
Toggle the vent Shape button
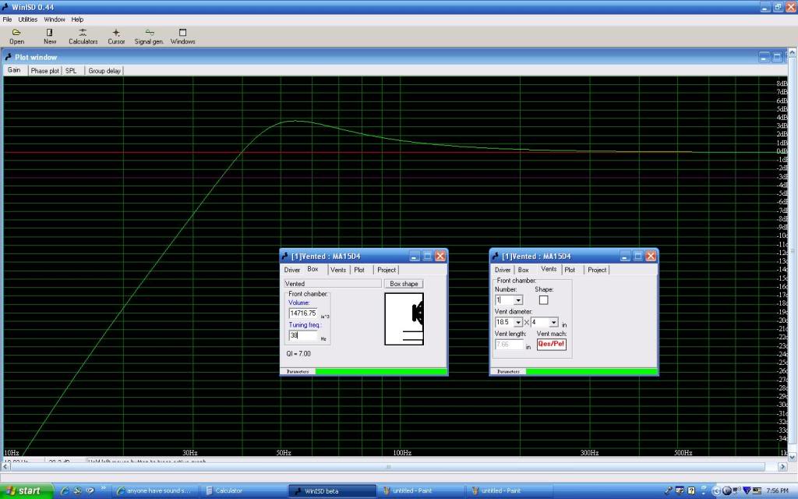543,300
